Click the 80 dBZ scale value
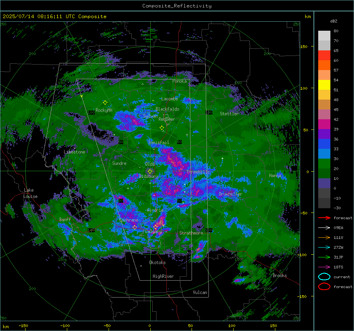Viewport: 354px width, 331px height. (336, 31)
